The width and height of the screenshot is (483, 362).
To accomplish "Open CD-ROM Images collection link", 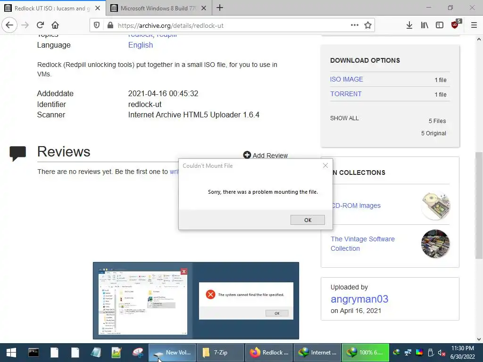I will coord(357,206).
